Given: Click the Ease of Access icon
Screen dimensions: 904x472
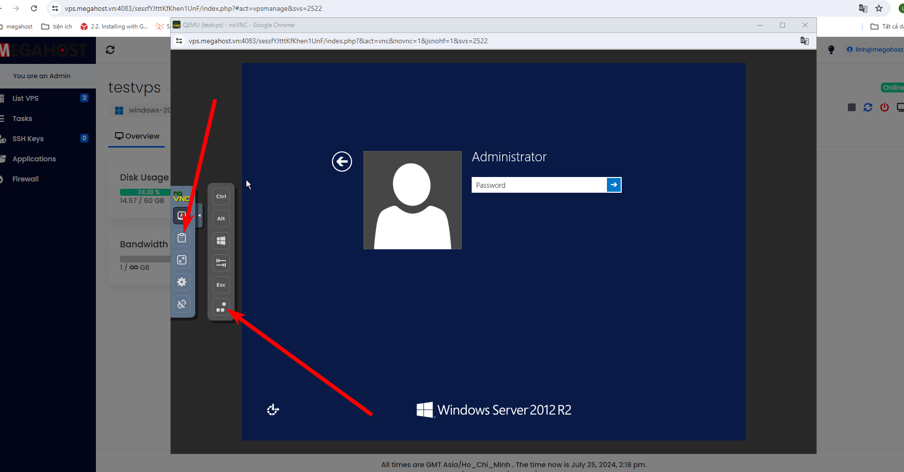Looking at the screenshot, I should tap(273, 410).
